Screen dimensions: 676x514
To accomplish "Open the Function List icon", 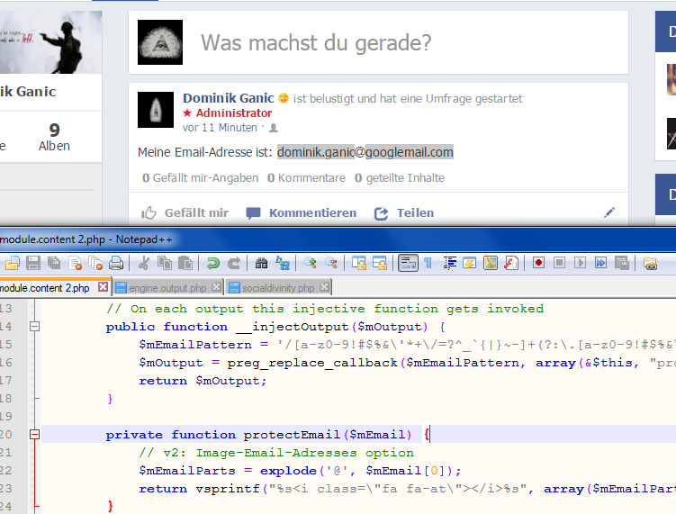I will (x=511, y=263).
